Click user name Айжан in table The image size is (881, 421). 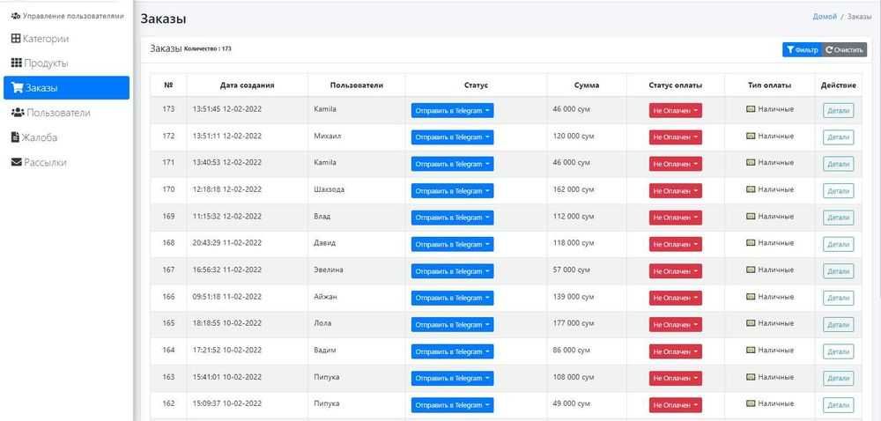[x=325, y=297]
